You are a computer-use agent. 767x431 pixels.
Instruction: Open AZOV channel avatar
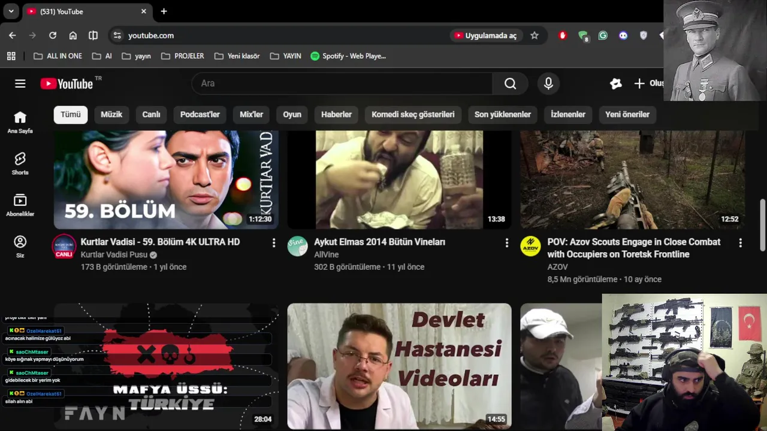click(530, 246)
